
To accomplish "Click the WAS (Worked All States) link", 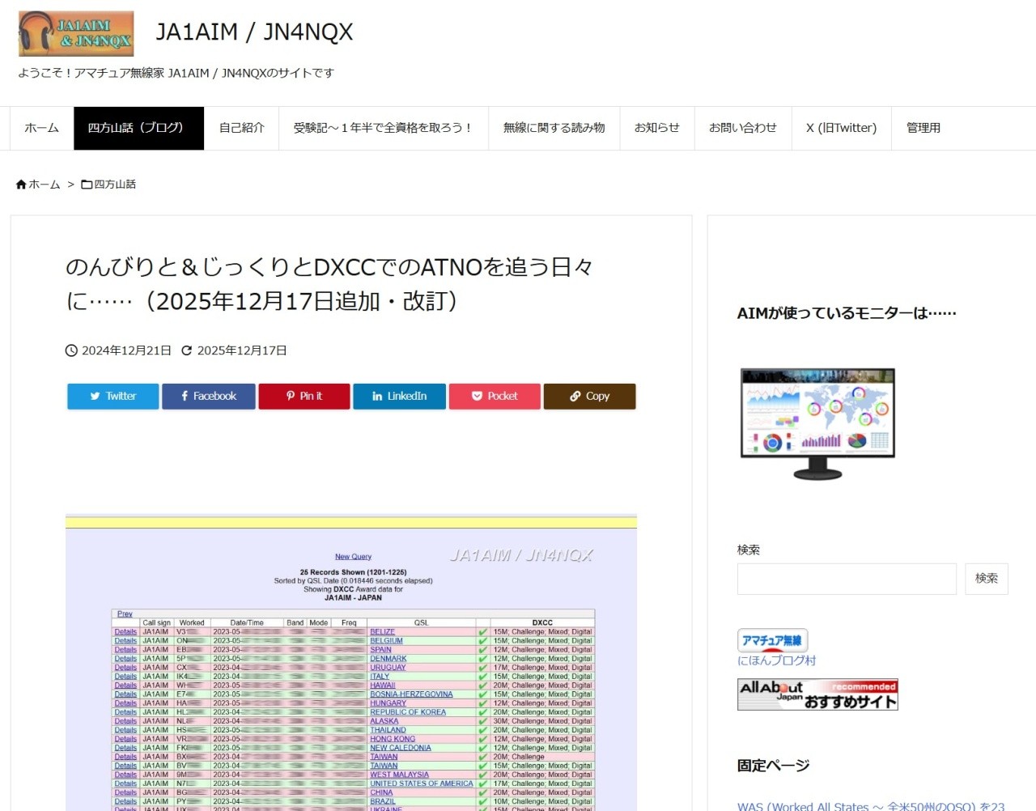I will click(x=870, y=806).
